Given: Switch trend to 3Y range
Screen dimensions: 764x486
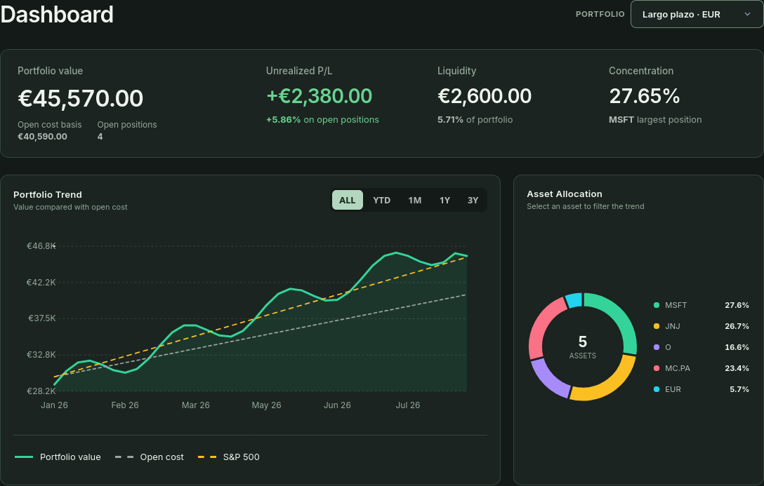Looking at the screenshot, I should click(x=473, y=200).
